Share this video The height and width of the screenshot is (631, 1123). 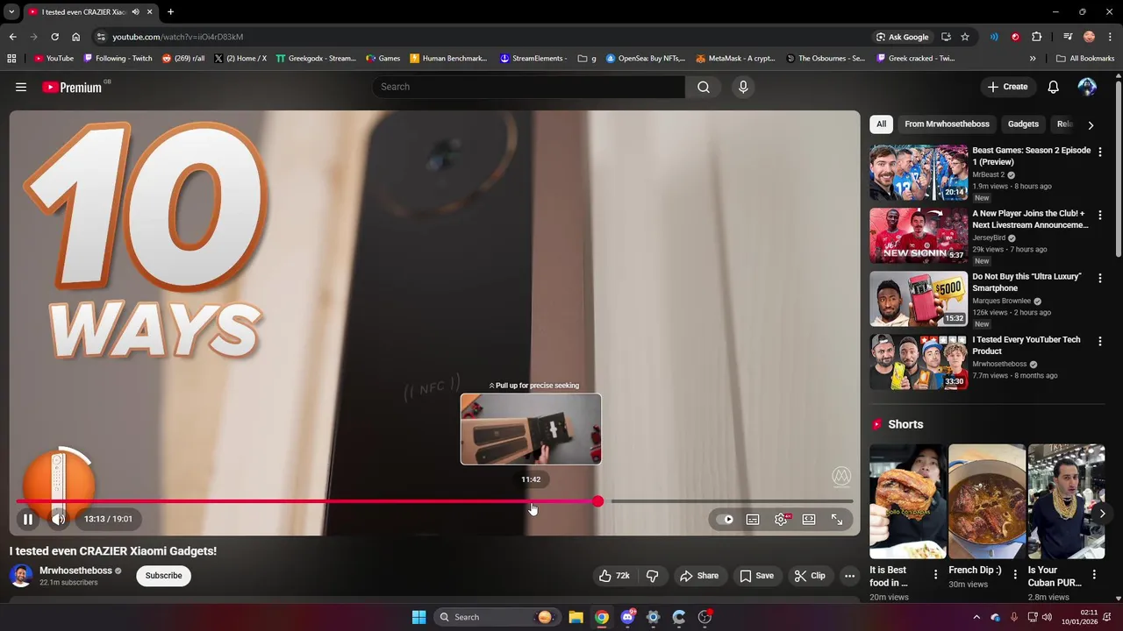[x=699, y=576]
